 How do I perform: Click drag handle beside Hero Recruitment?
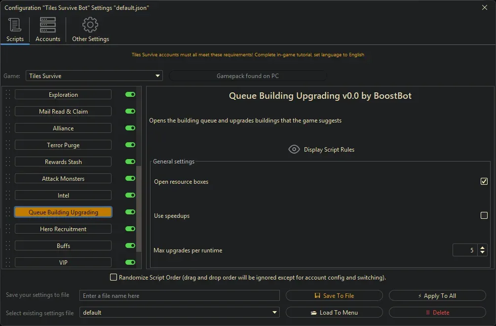click(x=8, y=229)
